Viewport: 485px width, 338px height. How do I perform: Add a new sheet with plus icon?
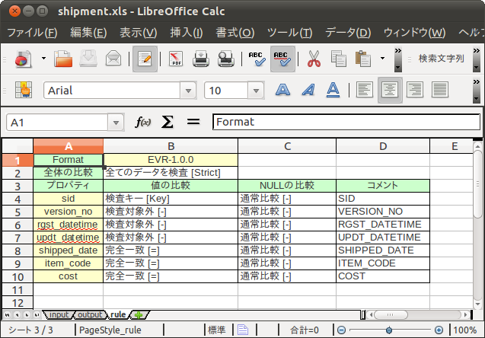(139, 315)
